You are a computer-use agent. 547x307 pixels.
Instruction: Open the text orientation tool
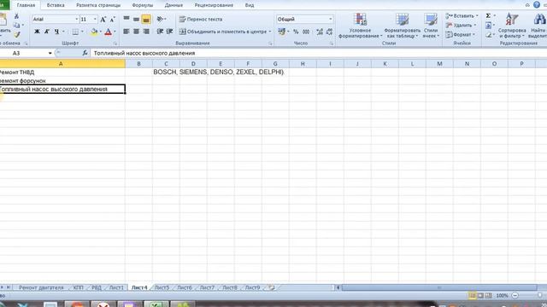click(x=161, y=19)
